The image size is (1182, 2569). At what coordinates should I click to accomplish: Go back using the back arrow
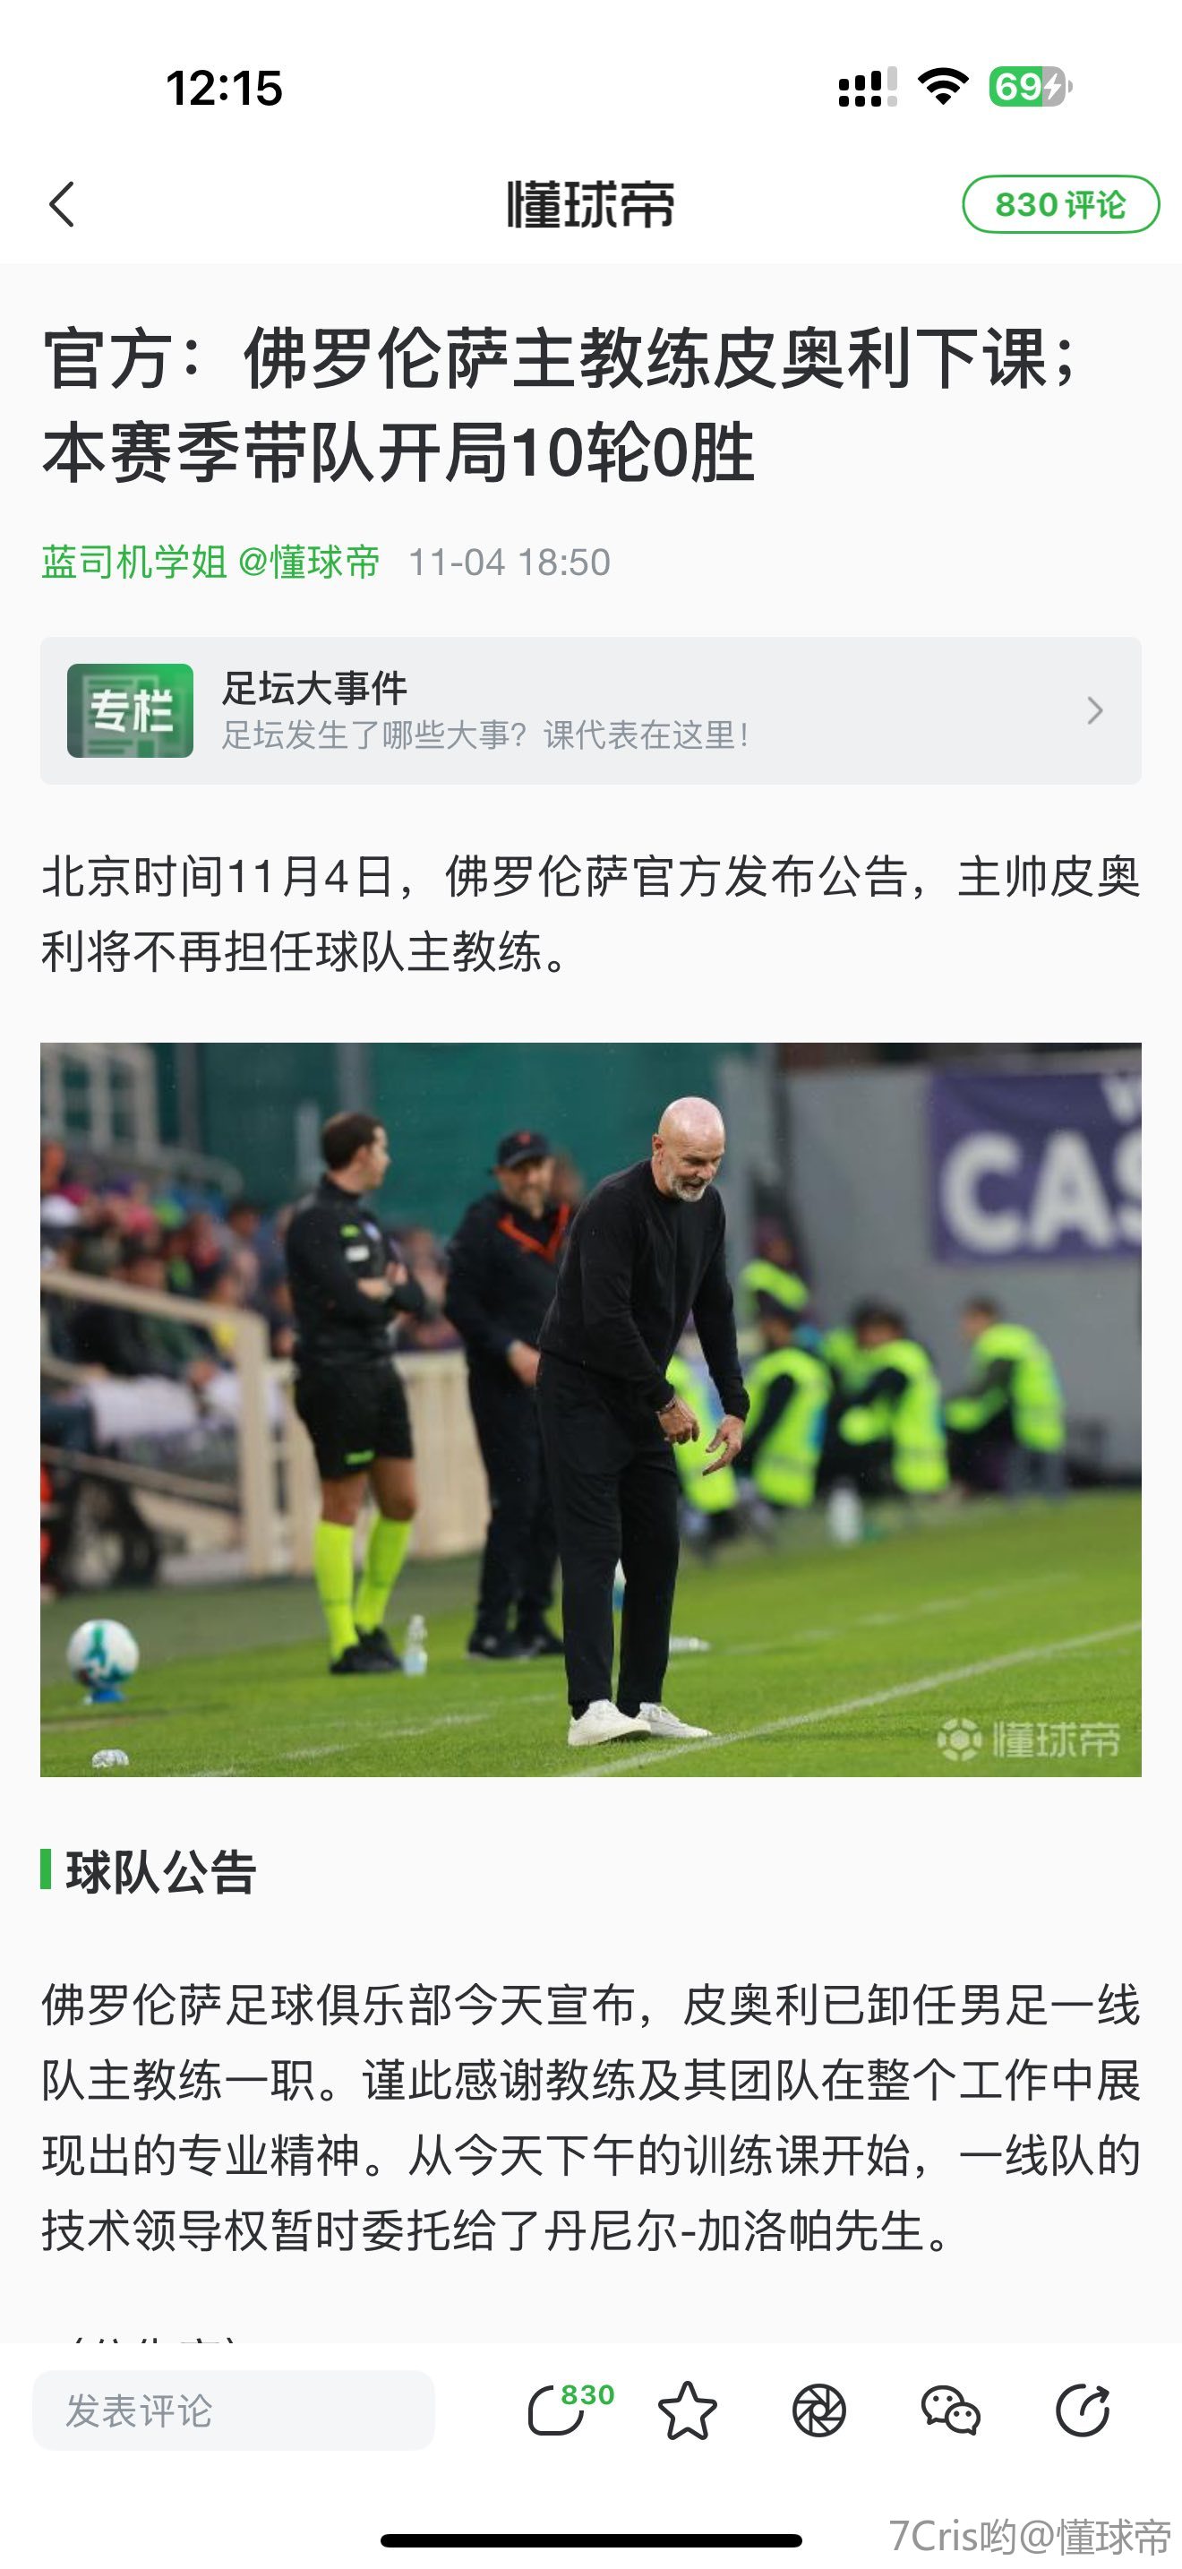point(62,204)
